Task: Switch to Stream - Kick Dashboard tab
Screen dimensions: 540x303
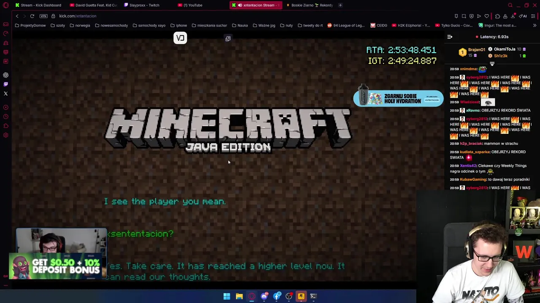Action: pyautogui.click(x=38, y=5)
